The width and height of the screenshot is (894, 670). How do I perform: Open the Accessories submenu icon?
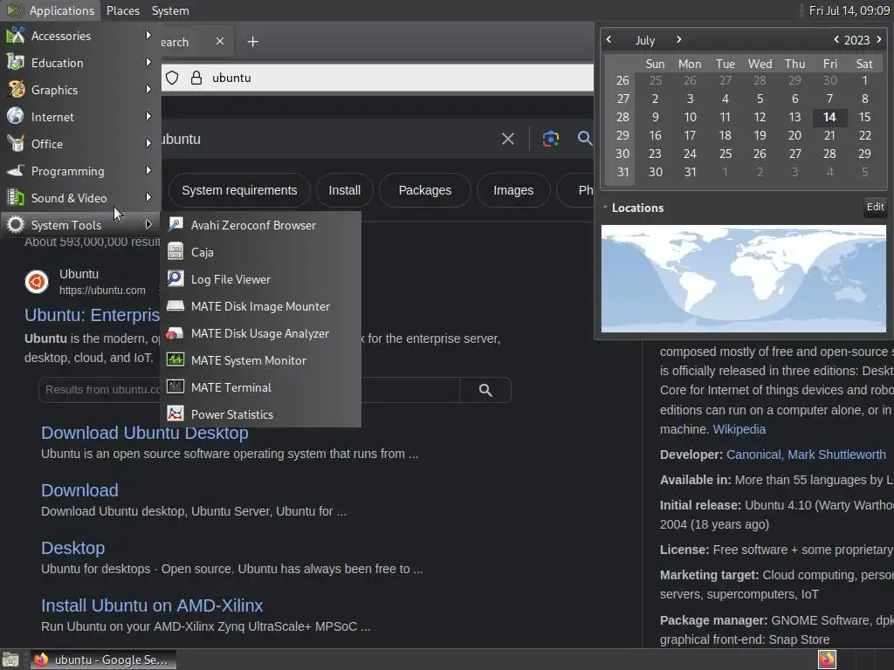16,35
